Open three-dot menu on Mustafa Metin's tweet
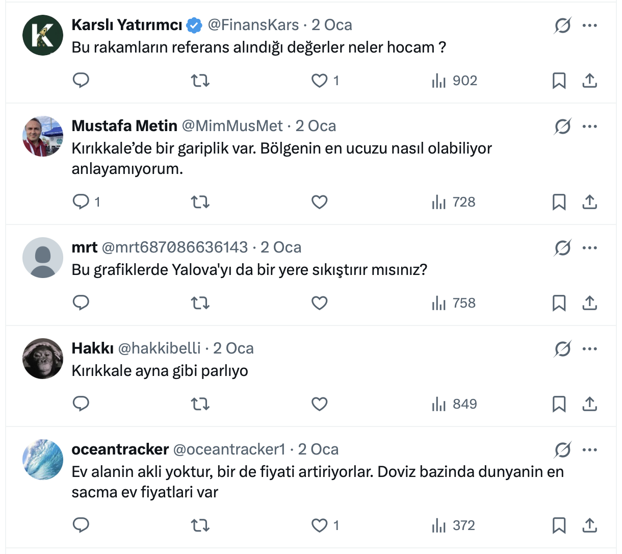The image size is (622, 554). 590,127
